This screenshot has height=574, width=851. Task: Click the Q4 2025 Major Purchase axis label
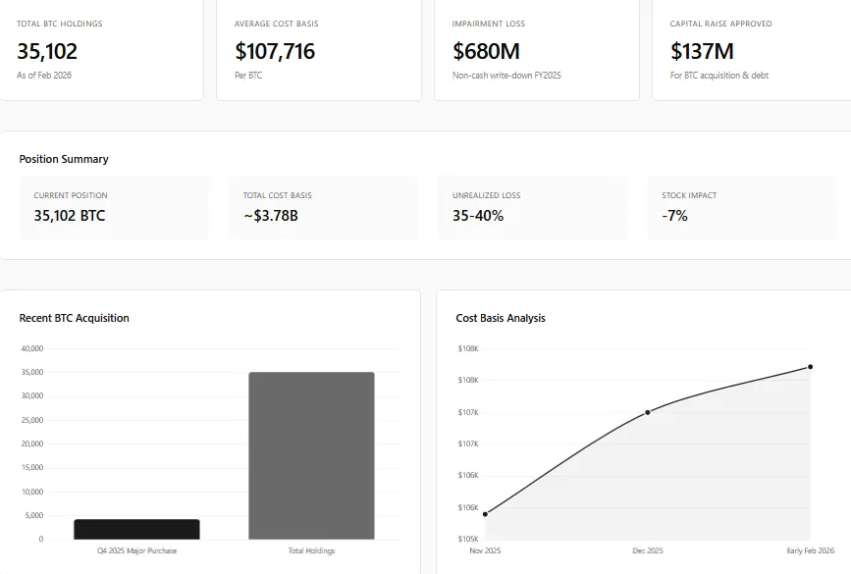[x=136, y=551]
